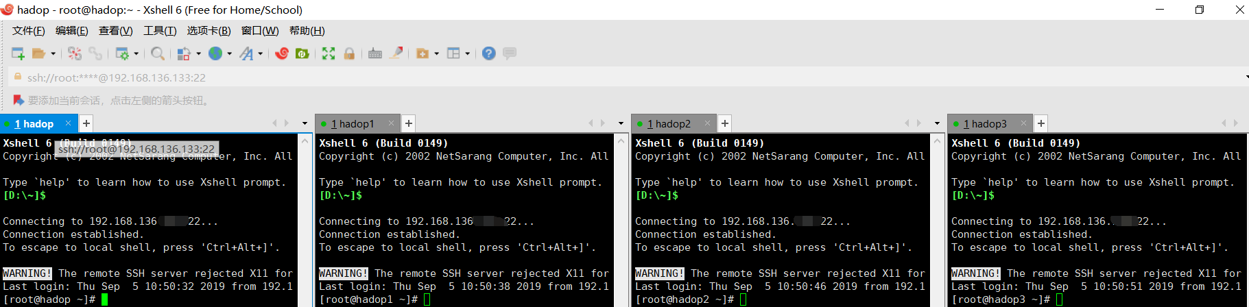This screenshot has width=1249, height=307.
Task: Open tab list dropdown in hadop2 pane
Action: 937,123
